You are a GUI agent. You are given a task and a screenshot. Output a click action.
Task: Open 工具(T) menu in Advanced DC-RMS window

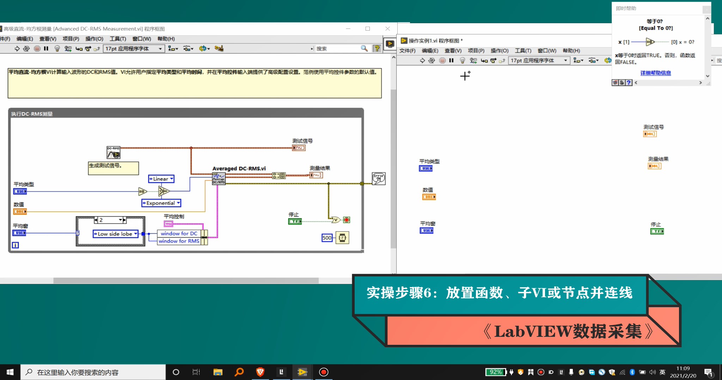click(118, 39)
